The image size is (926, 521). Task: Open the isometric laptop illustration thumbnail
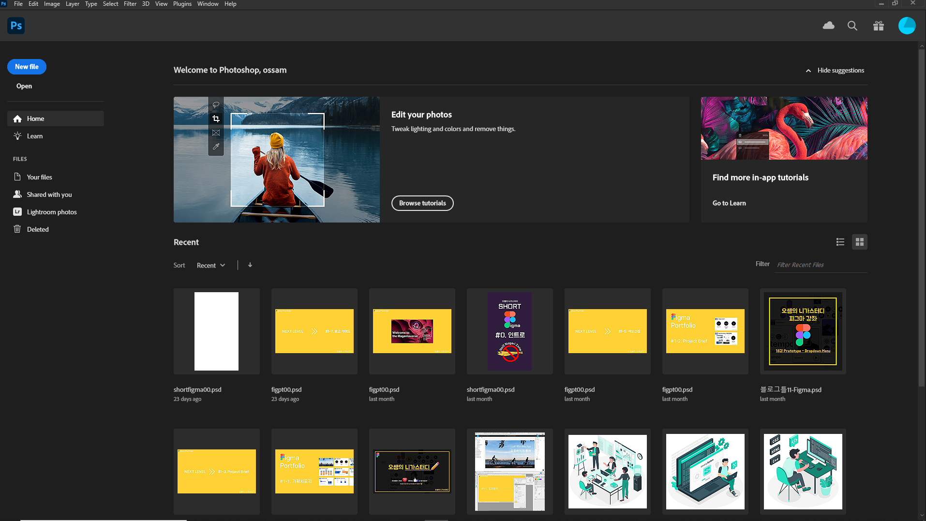point(705,472)
